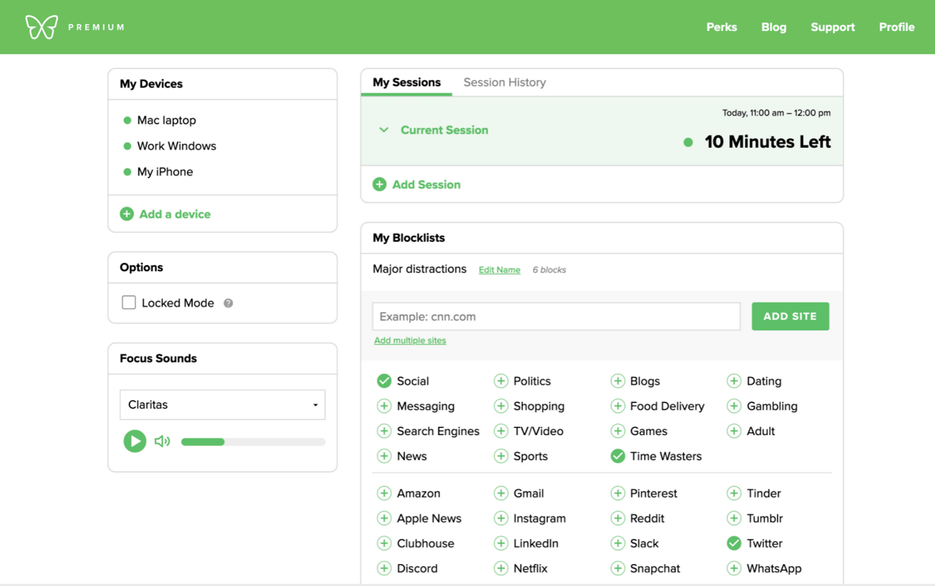Viewport: 935px width, 586px height.
Task: Enable the Locked Mode checkbox
Action: (x=129, y=303)
